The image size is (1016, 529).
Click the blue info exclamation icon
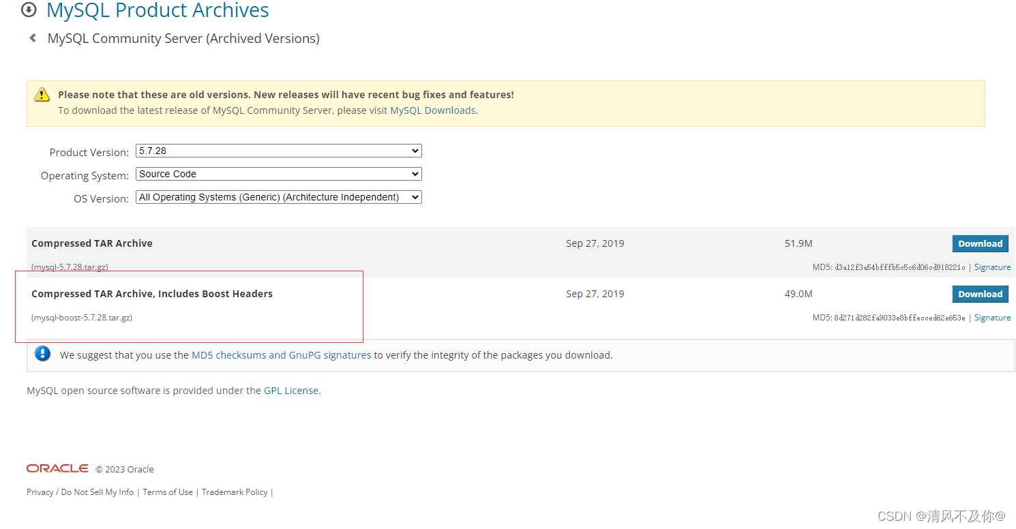43,354
